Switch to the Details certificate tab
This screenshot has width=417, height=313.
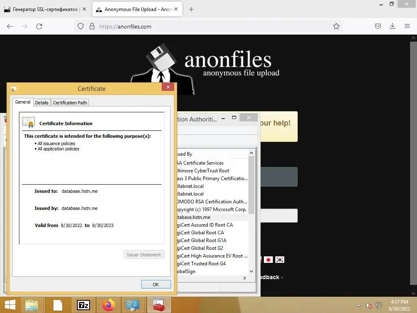pos(42,103)
